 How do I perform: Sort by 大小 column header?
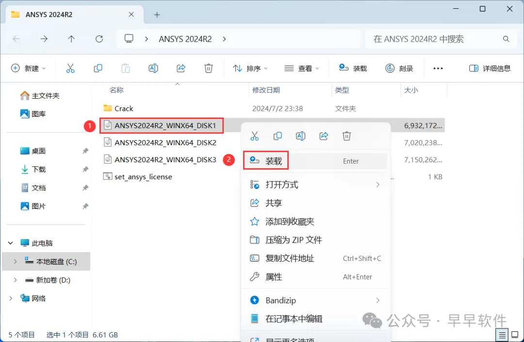pos(411,90)
